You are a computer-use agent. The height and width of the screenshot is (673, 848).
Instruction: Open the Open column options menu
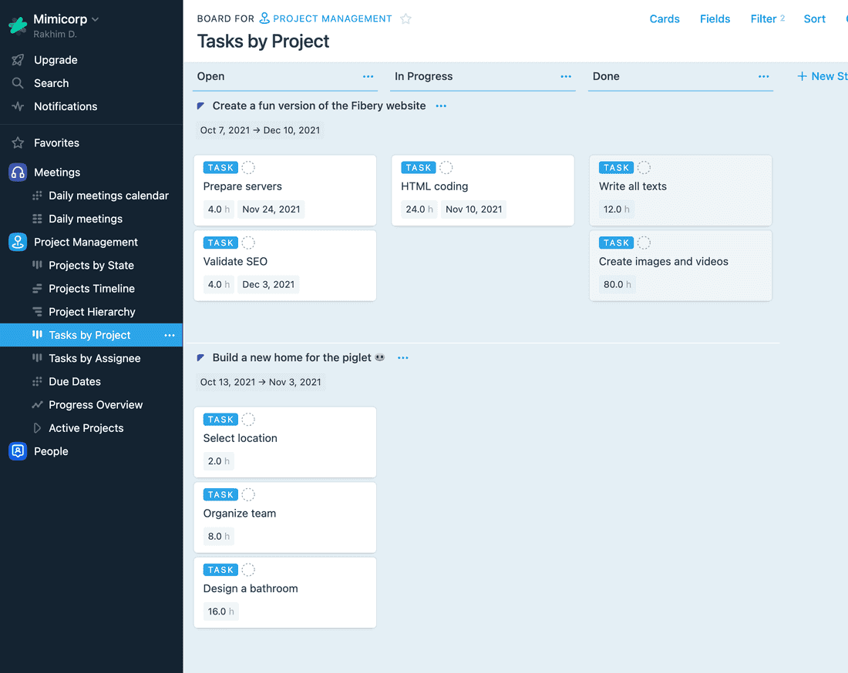pyautogui.click(x=368, y=76)
